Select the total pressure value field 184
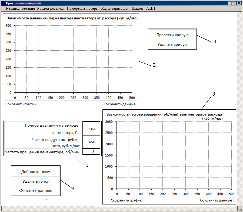The height and width of the screenshot is (212, 243). pos(91,128)
